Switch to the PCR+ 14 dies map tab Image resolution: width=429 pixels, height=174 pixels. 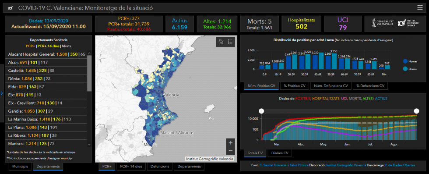(131, 166)
